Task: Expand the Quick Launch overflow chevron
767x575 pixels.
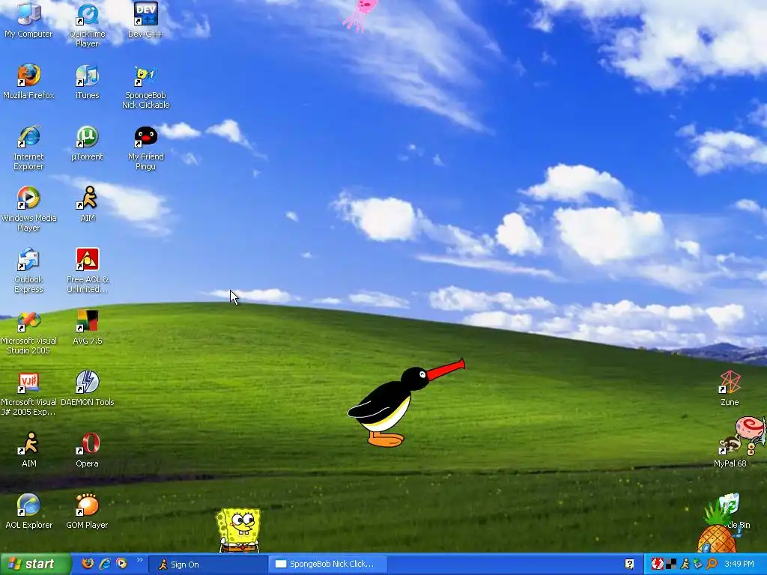Action: point(139,560)
